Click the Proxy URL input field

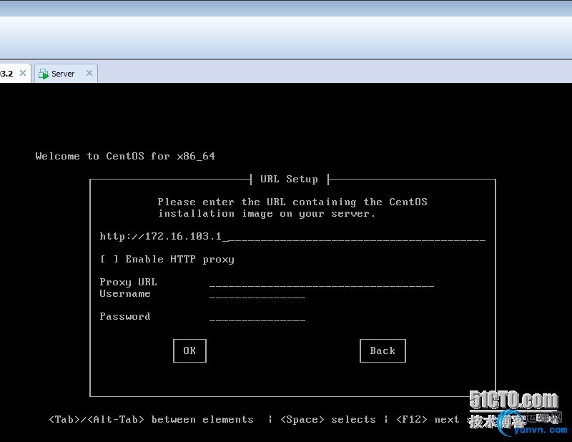(x=321, y=283)
